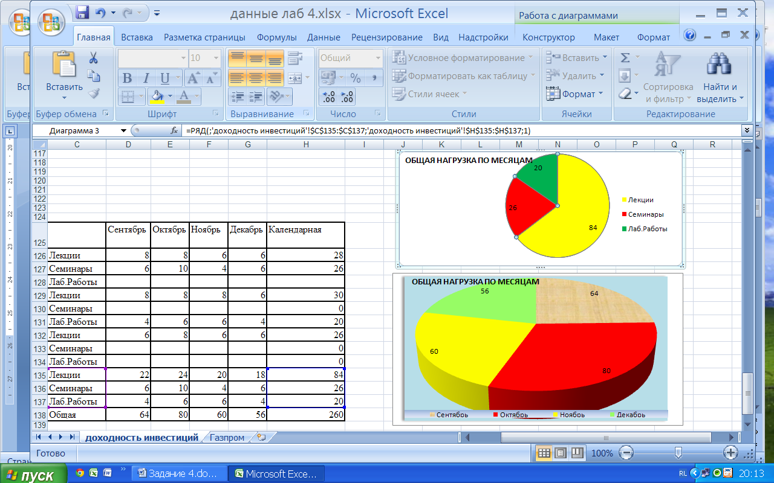Open the Конструктор chart tab
This screenshot has height=483, width=774.
coord(549,37)
